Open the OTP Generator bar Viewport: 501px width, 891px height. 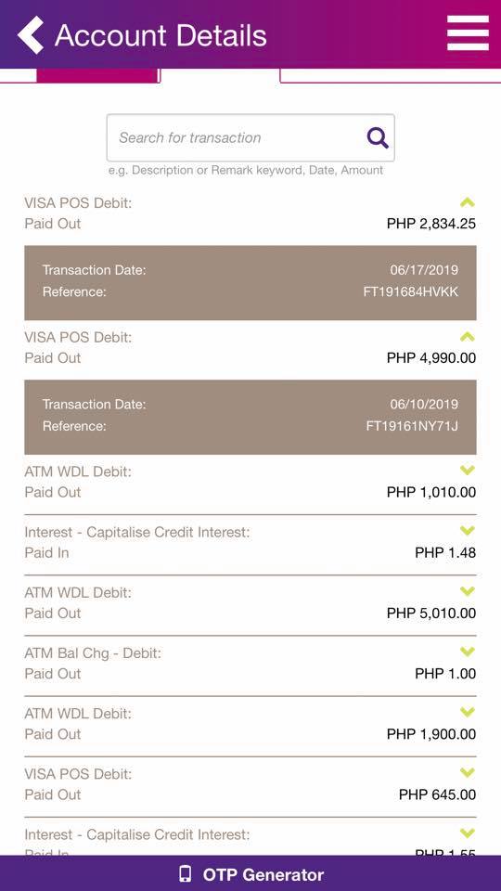click(250, 873)
